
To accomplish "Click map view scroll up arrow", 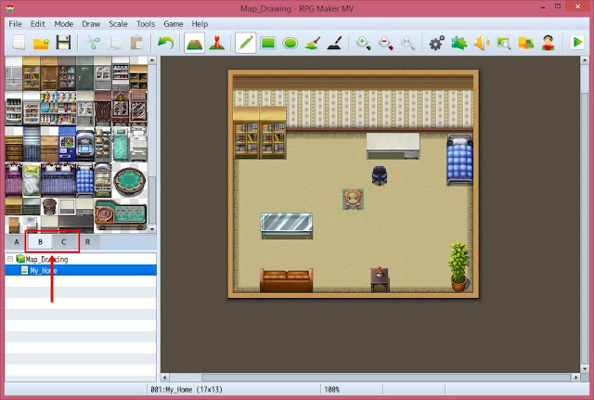I will (585, 60).
